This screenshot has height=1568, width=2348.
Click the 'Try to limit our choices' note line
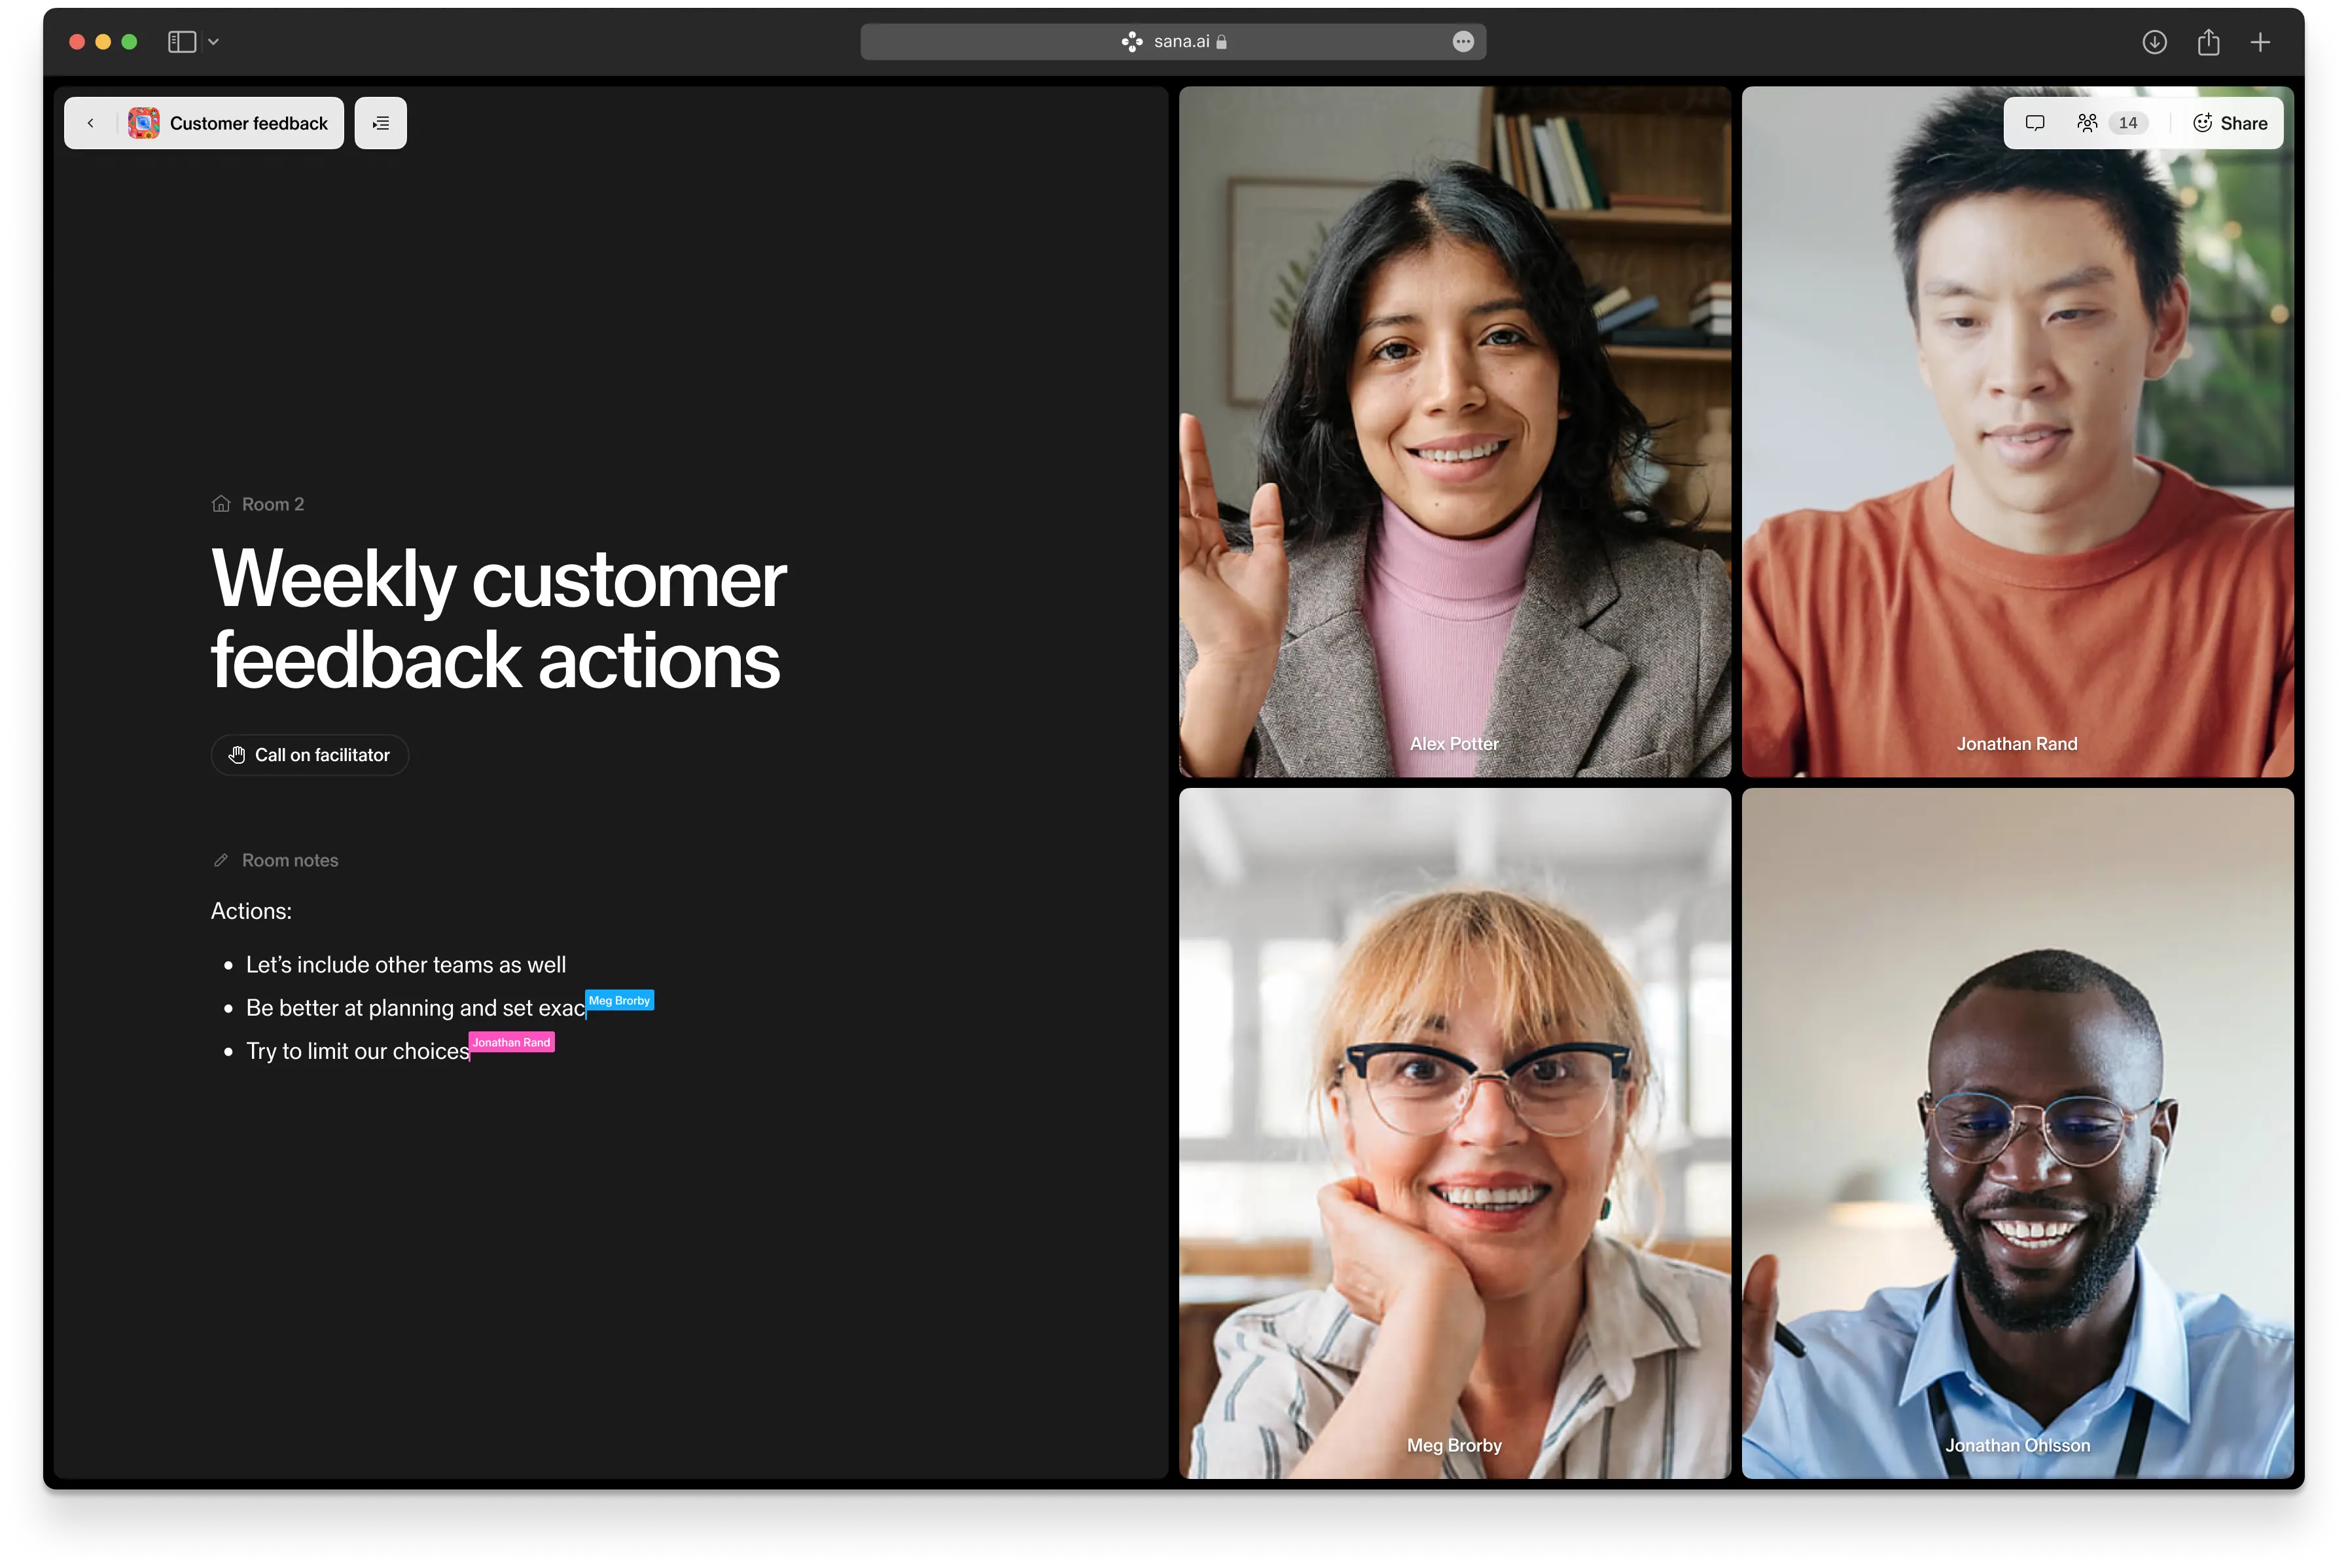tap(357, 1051)
